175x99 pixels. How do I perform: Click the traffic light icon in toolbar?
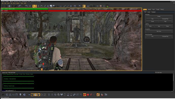pos(107,6)
